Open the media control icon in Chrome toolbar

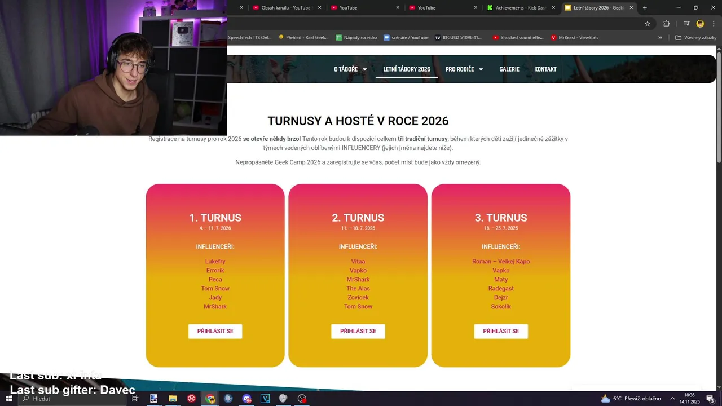tap(686, 24)
